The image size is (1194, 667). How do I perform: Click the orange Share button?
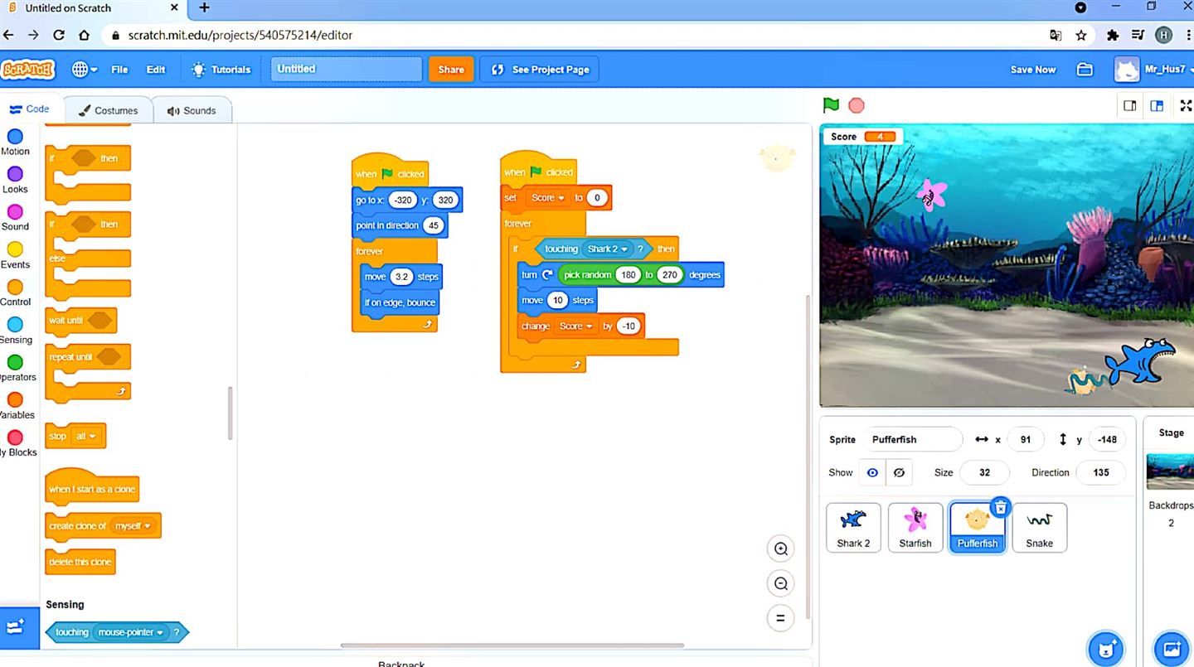point(451,70)
